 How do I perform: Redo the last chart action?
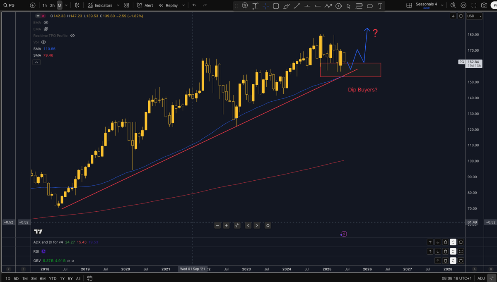pos(205,5)
